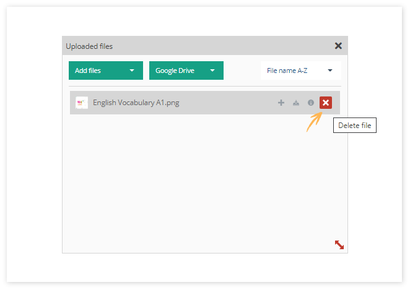The image size is (410, 290).
Task: Download the English Vocabulary A1.png file
Action: pyautogui.click(x=296, y=103)
